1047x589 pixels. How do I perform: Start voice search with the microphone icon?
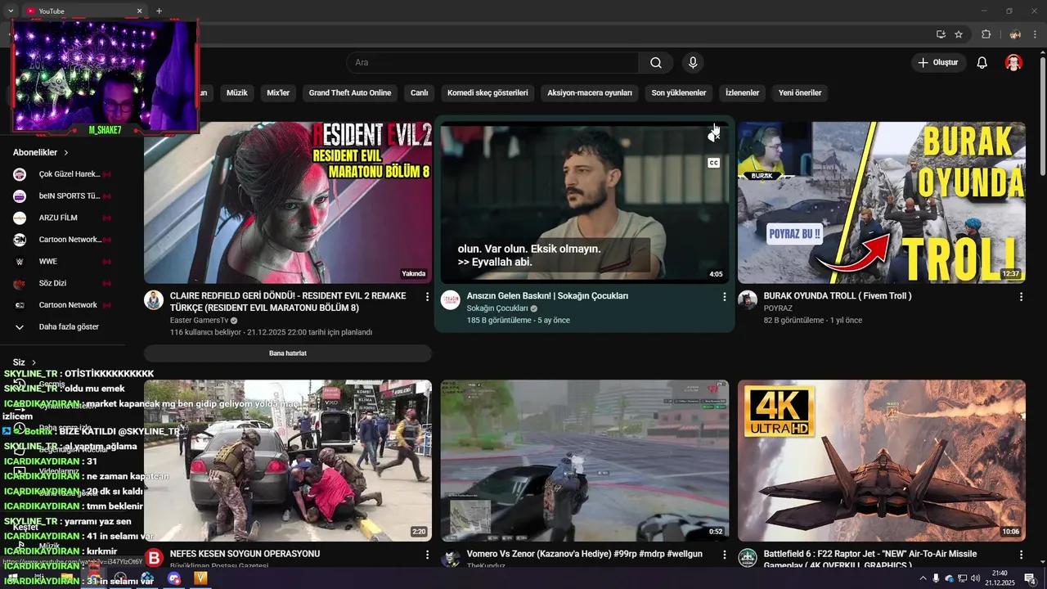[693, 63]
